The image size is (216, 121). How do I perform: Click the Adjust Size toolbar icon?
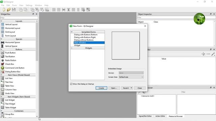coord(88,10)
